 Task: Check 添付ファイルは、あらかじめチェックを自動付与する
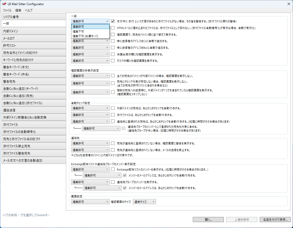(113, 115)
